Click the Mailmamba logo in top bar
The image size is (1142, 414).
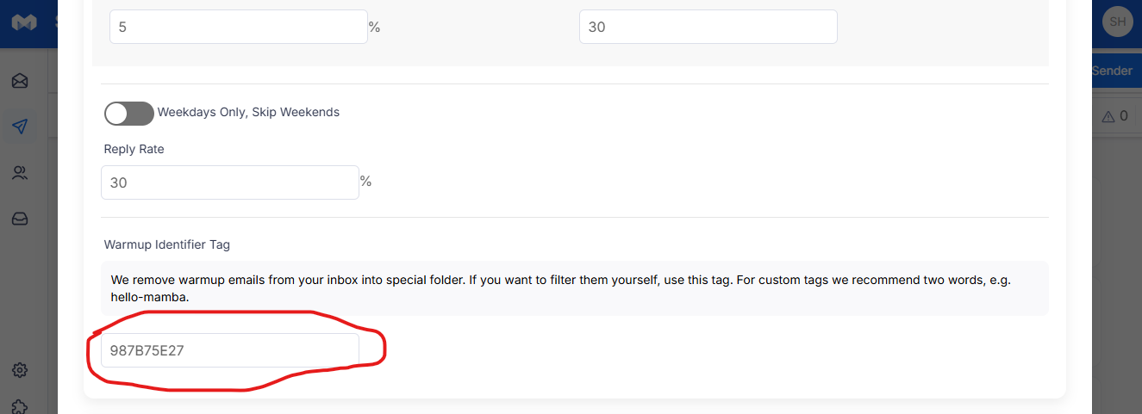pyautogui.click(x=23, y=23)
